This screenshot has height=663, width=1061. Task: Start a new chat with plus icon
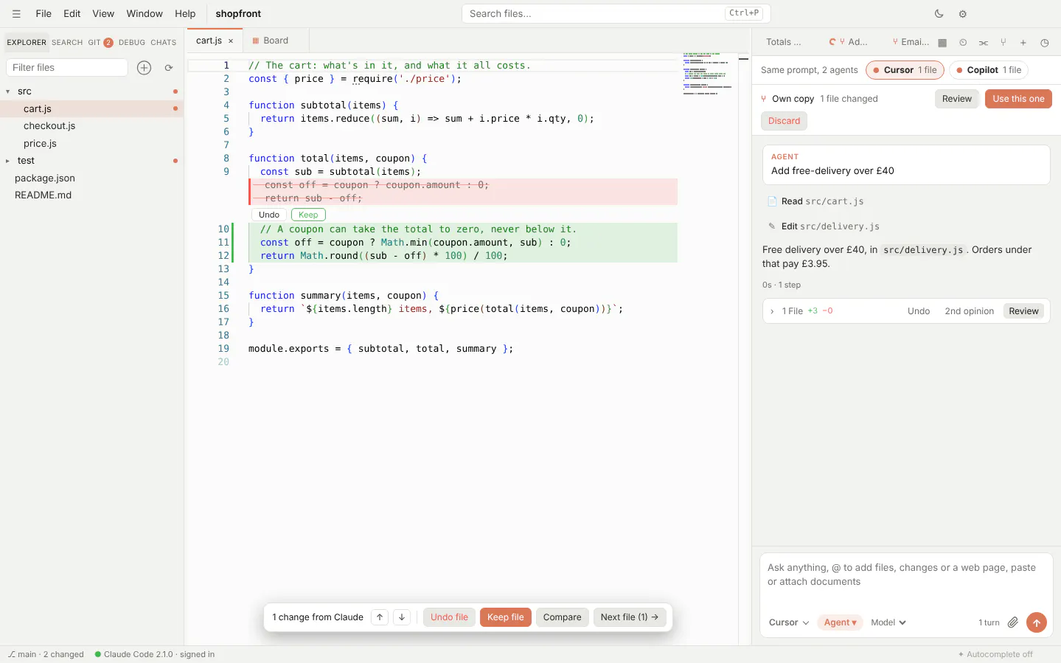[1023, 42]
